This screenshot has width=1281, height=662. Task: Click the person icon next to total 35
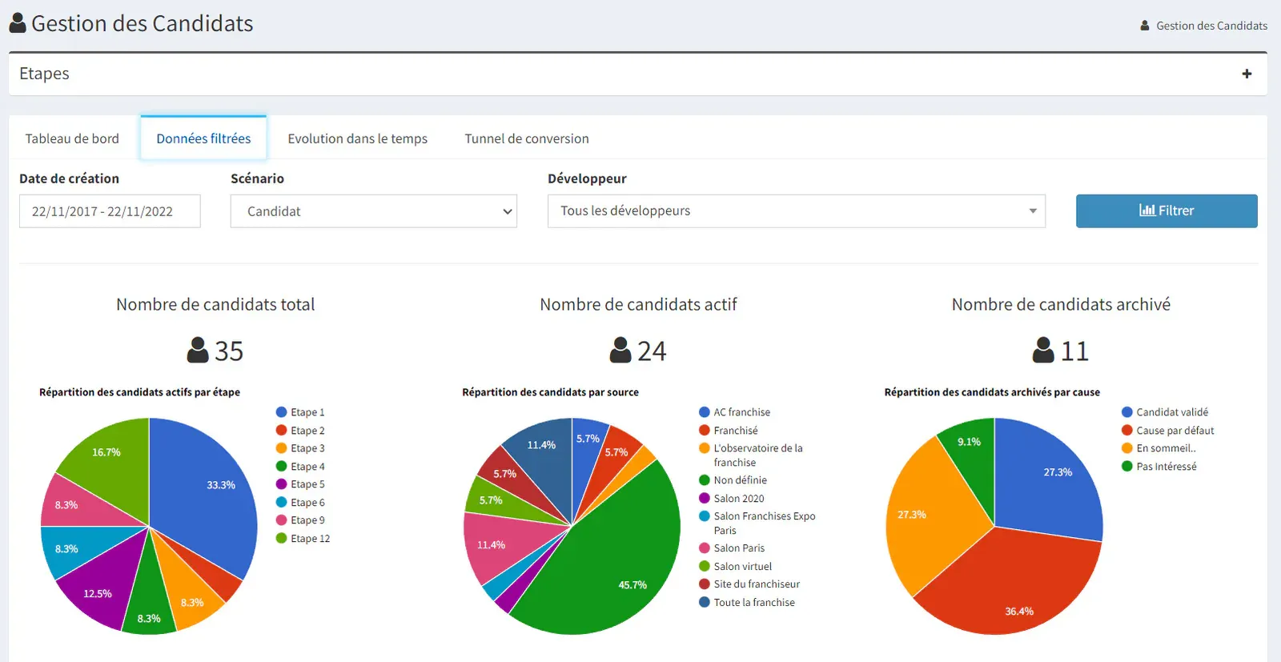198,350
